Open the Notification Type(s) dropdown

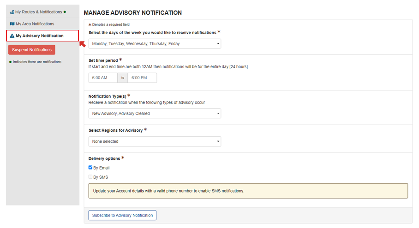(x=155, y=113)
